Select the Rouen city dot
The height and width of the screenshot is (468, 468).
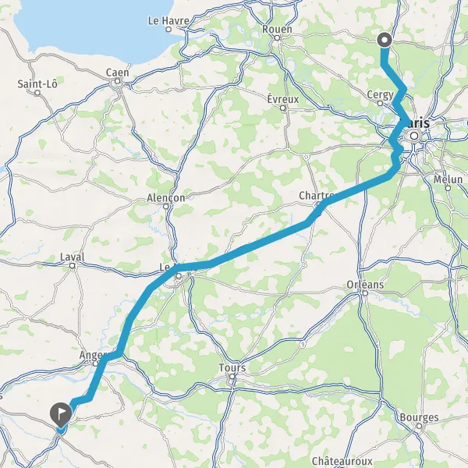click(277, 38)
